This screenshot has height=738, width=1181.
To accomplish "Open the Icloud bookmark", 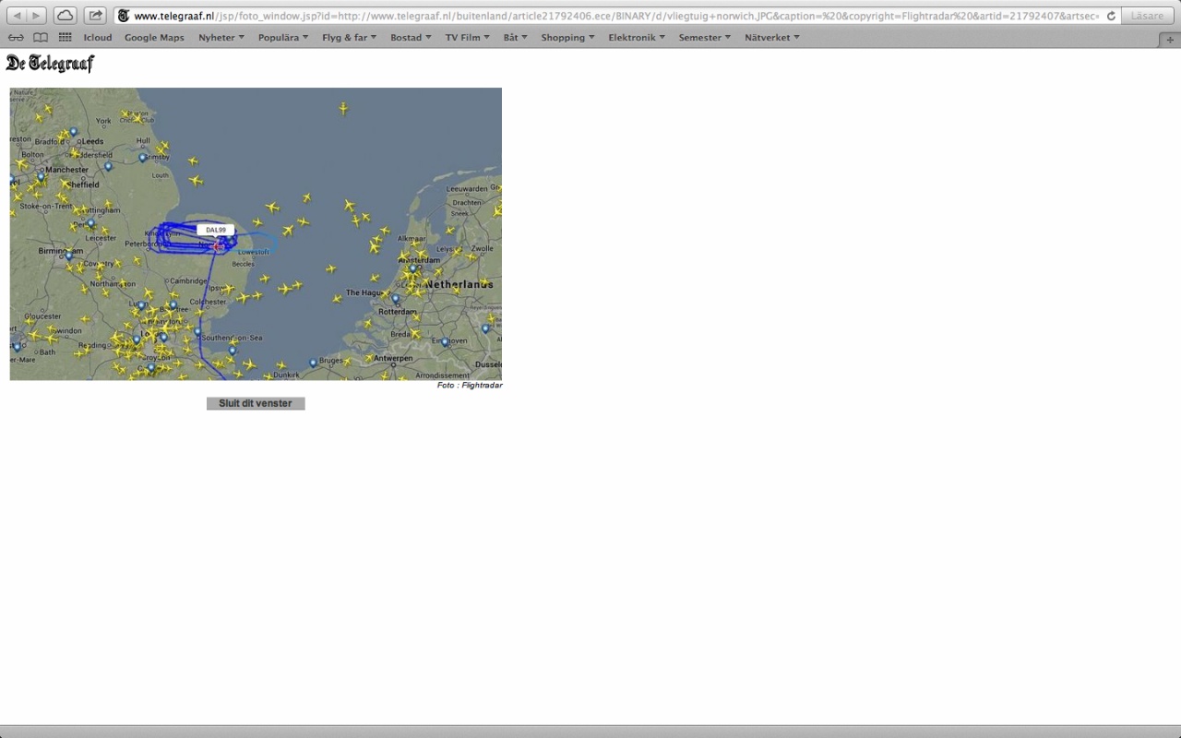I will click(x=97, y=38).
